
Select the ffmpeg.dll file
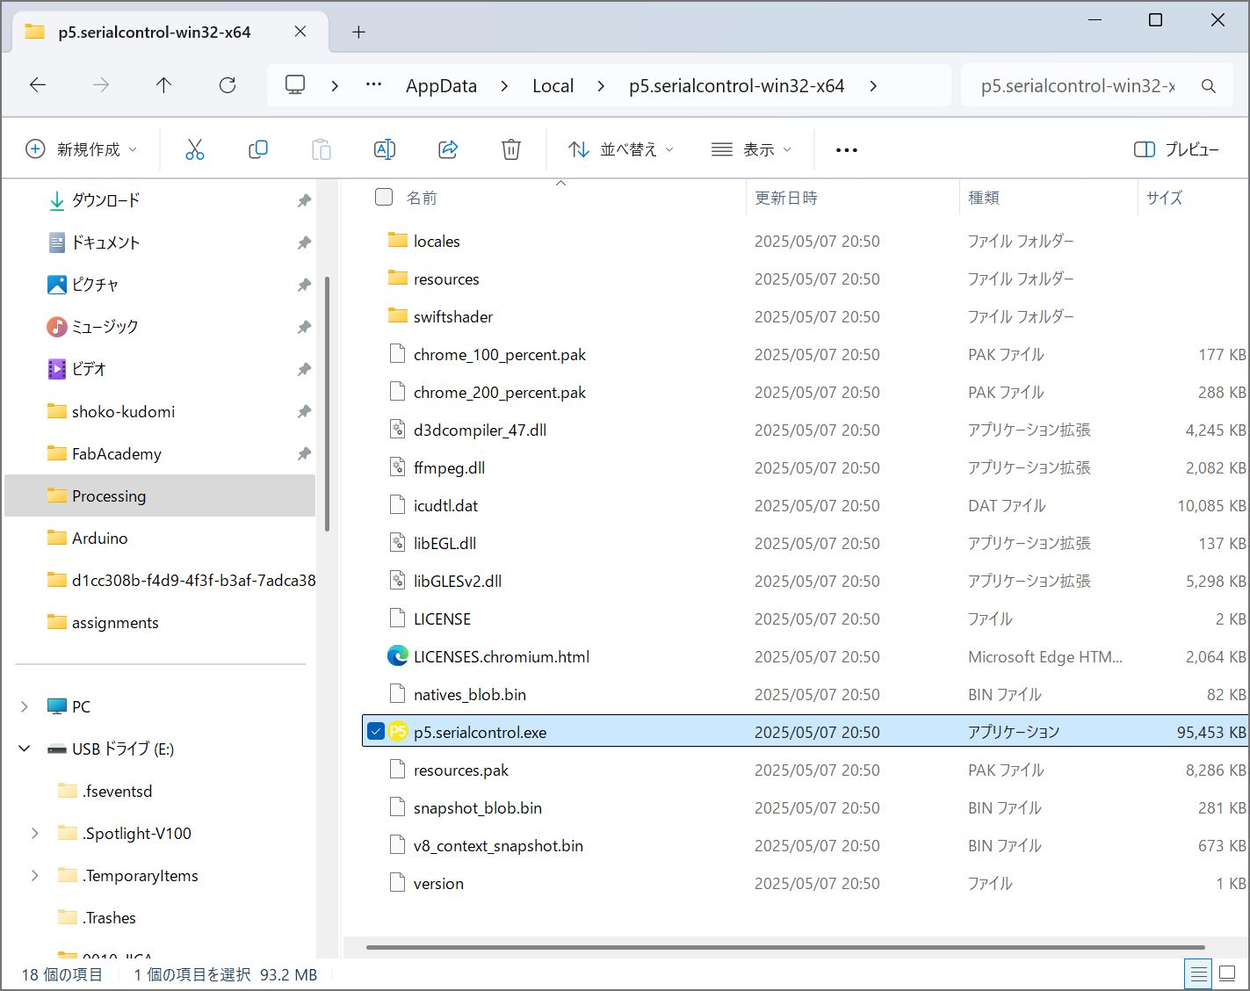point(805,467)
